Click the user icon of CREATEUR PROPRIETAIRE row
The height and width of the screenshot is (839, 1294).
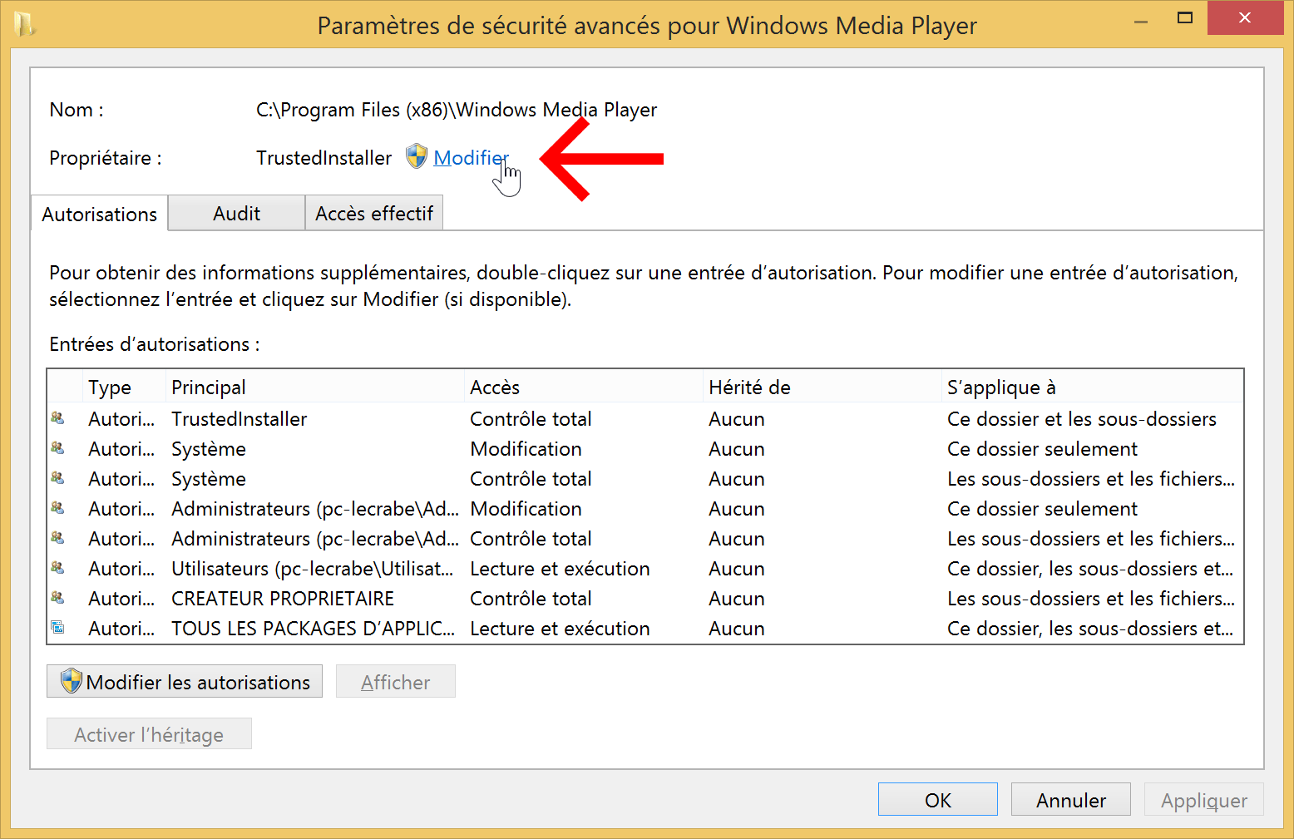point(57,598)
